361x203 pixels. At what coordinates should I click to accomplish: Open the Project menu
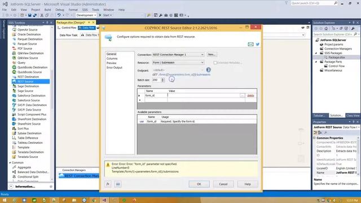36,10
